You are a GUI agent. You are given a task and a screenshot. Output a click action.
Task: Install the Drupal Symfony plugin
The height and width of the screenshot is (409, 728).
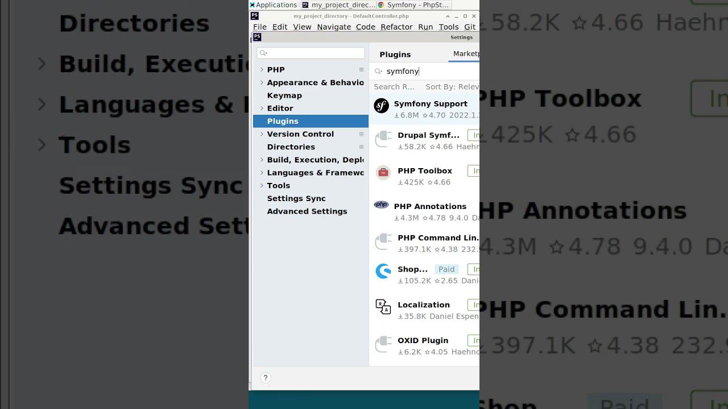[x=473, y=135]
